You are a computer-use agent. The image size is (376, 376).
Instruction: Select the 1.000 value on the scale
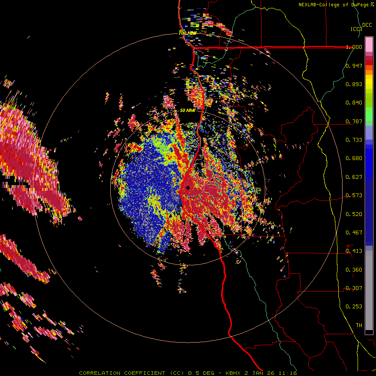354,47
